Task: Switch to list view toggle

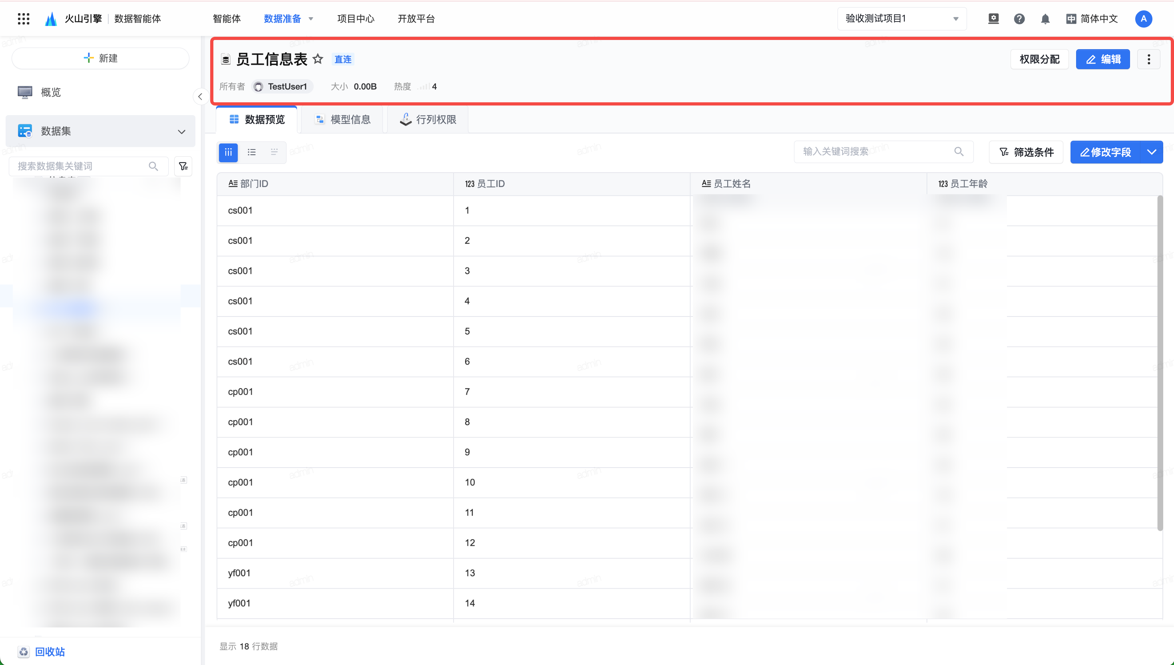Action: [252, 152]
